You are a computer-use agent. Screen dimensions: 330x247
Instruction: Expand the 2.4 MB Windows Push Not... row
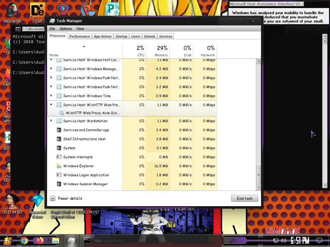tap(51, 78)
